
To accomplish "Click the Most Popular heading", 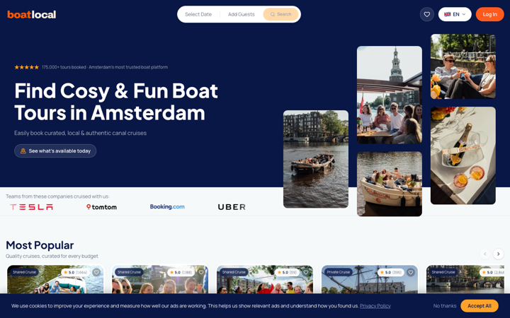I will (40, 245).
